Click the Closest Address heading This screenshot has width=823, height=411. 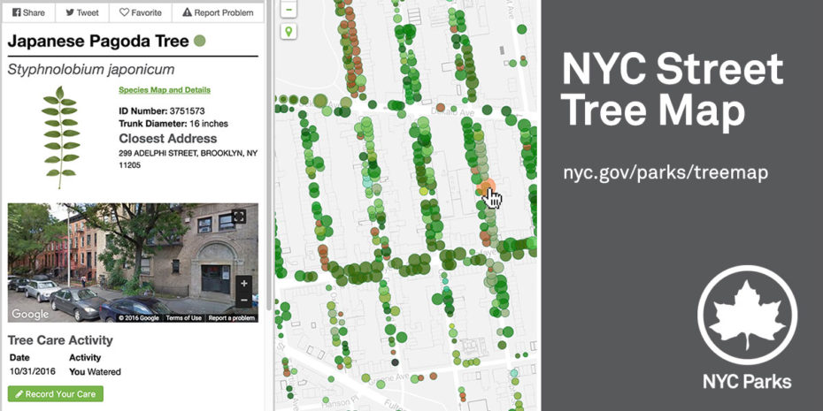[168, 139]
